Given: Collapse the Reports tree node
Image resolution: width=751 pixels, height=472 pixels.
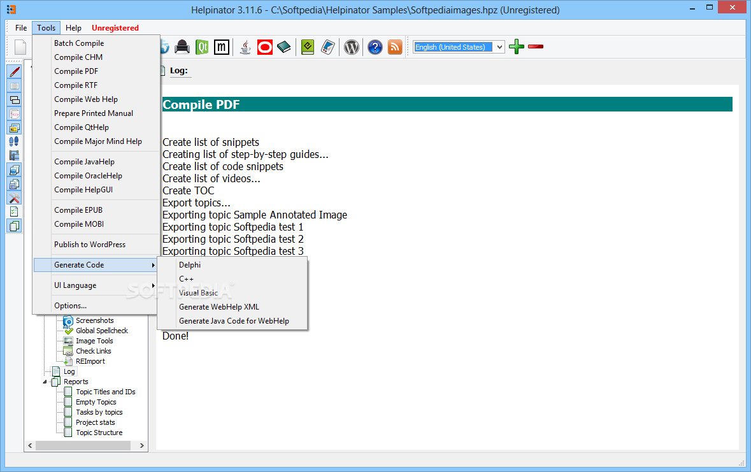Looking at the screenshot, I should (45, 382).
